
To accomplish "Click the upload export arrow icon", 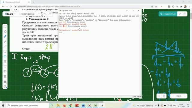I will pyautogui.click(x=39, y=14).
